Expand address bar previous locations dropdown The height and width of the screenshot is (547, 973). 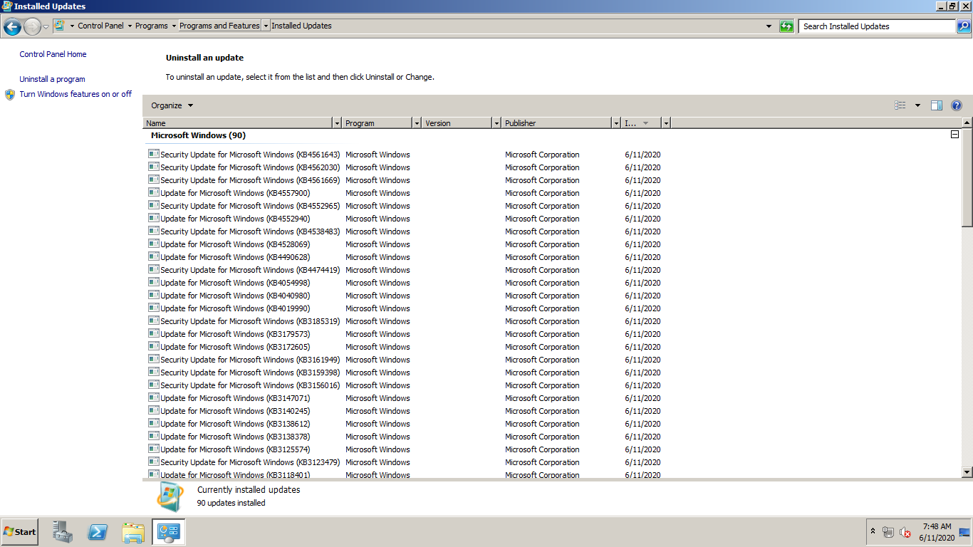coord(769,26)
